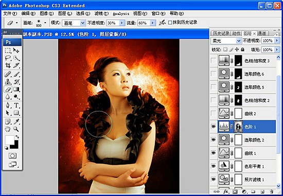The height and width of the screenshot is (196, 283).
Task: Open the Analysis menu
Action: [x=121, y=14]
